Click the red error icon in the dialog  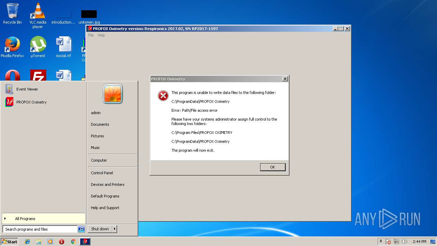pyautogui.click(x=163, y=96)
